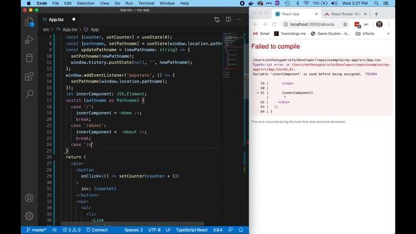Bookmark the page with the star icon
This screenshot has height=234, width=416.
click(345, 24)
